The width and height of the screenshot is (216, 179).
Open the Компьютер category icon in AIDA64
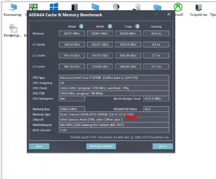[x=12, y=8]
